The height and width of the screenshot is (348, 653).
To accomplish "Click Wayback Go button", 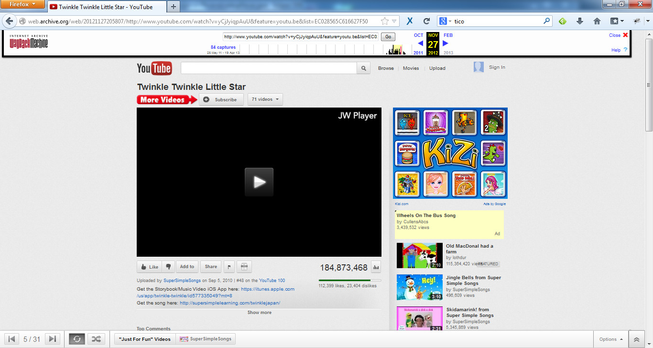I will pos(388,37).
